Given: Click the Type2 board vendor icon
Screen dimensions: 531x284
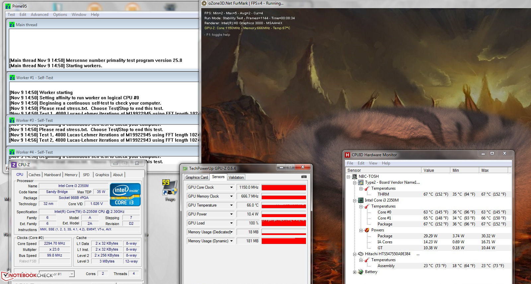Looking at the screenshot, I should 361,182.
